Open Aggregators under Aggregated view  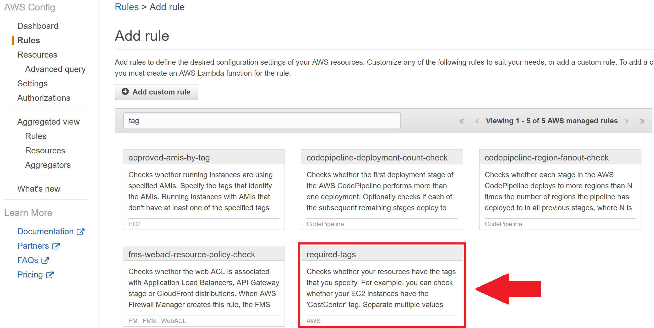(x=48, y=165)
